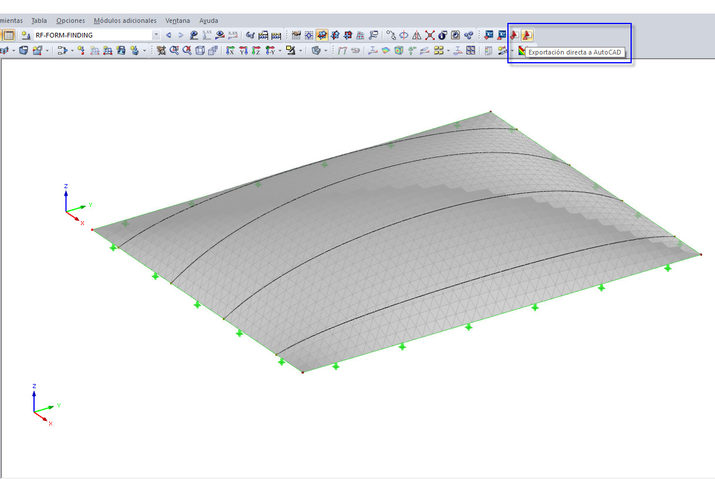Screen dimensions: 715x479
Task: Open the Módulos adicionales menu
Action: click(126, 21)
